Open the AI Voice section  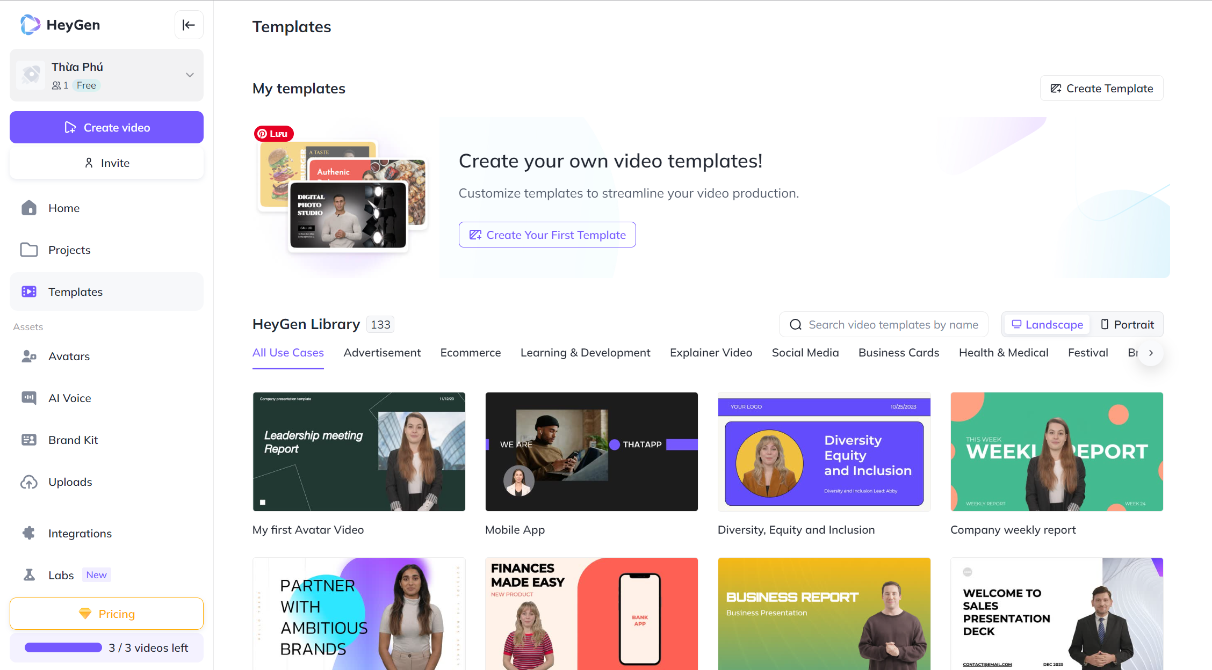[x=69, y=398]
